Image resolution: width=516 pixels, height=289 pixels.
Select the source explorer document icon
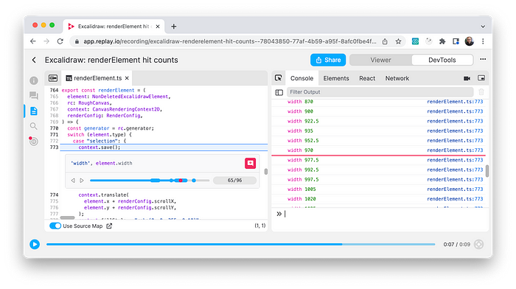(34, 111)
